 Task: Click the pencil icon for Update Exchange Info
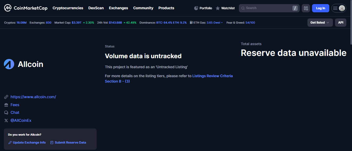(10, 143)
